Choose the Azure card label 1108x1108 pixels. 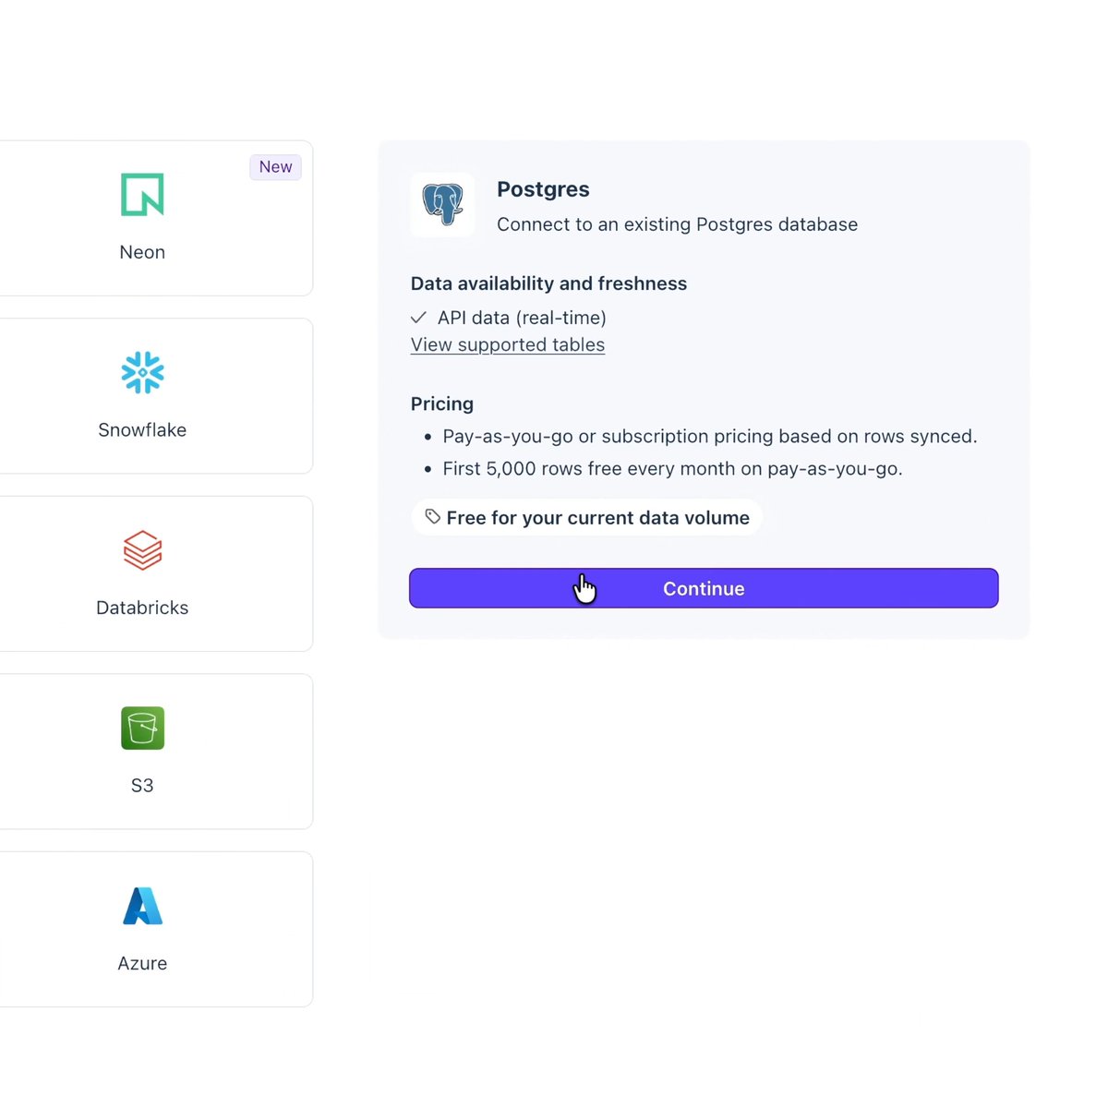pyautogui.click(x=142, y=963)
